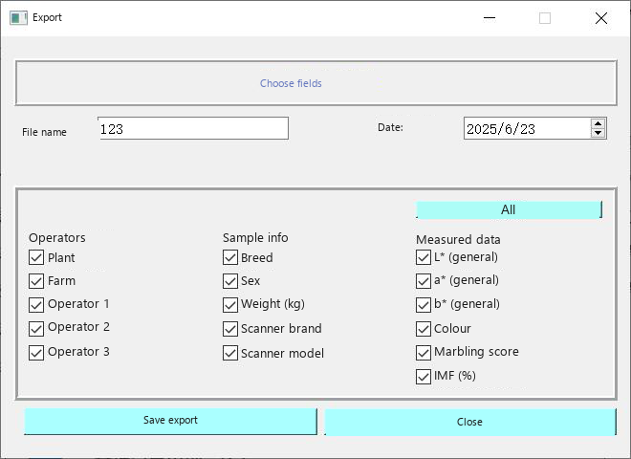Viewport: 631px width, 459px height.
Task: Click the All button
Action: click(509, 209)
